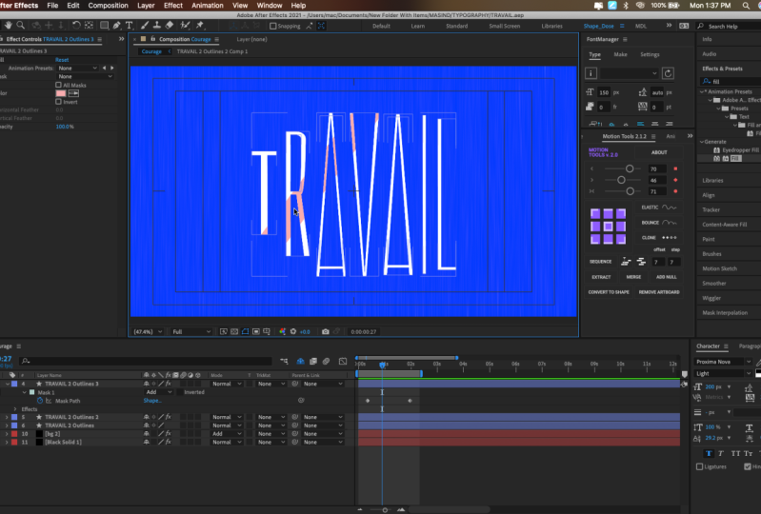The image size is (761, 514).
Task: Open the Animation menu
Action: tap(208, 6)
